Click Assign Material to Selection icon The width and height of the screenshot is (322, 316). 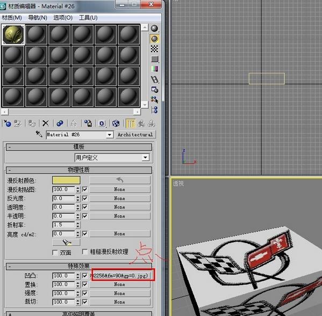point(32,123)
